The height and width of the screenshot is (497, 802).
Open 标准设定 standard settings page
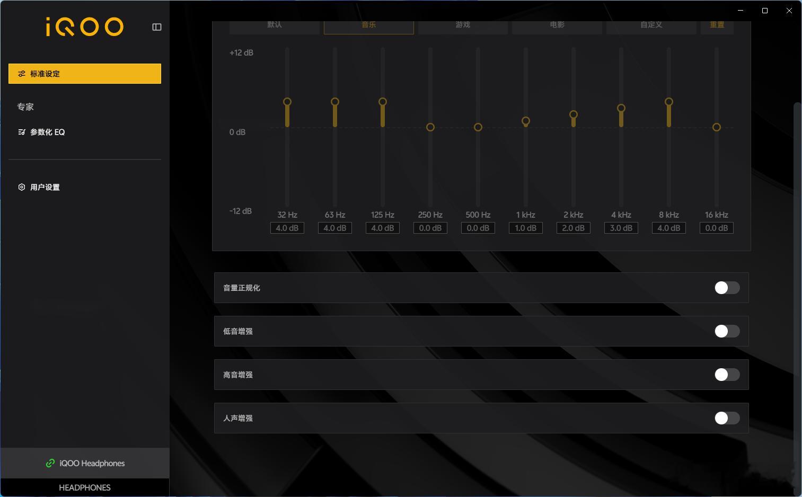[85, 74]
